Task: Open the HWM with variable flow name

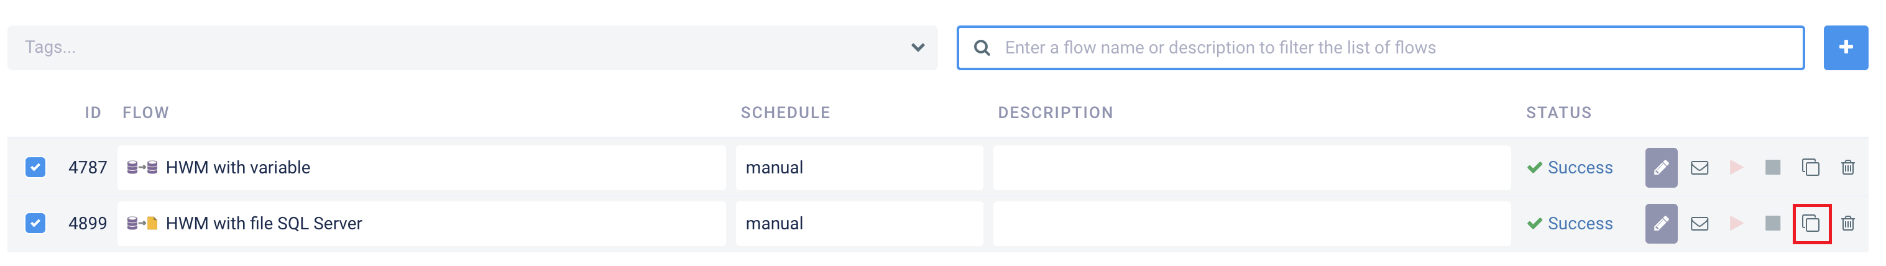Action: tap(238, 167)
